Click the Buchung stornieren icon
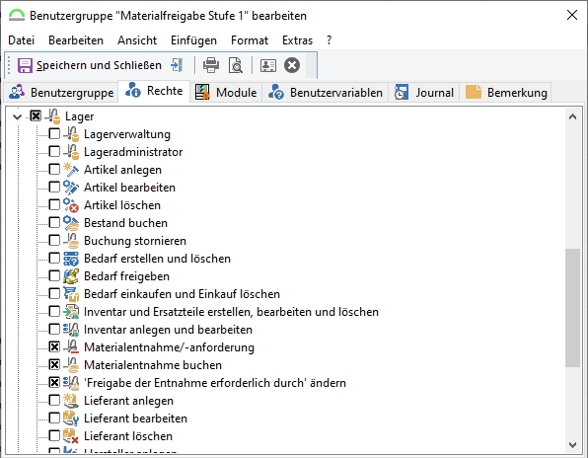 click(71, 241)
